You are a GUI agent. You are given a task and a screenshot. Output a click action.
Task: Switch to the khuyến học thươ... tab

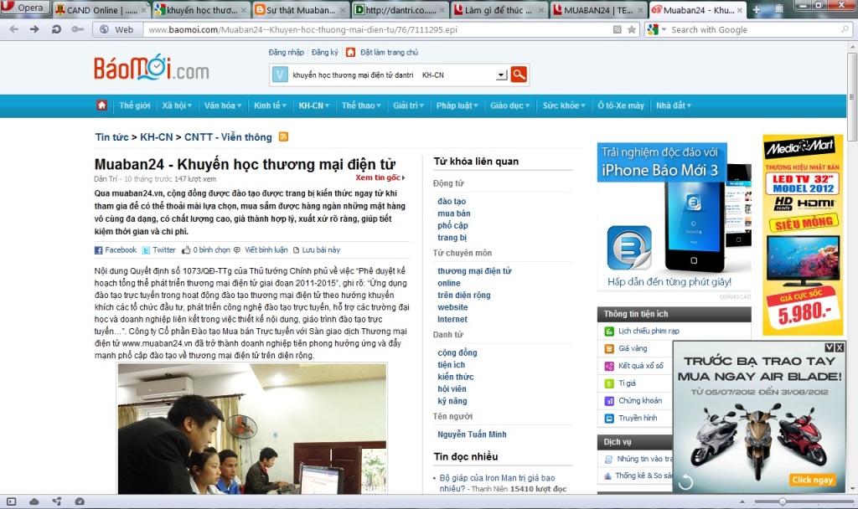[200, 10]
